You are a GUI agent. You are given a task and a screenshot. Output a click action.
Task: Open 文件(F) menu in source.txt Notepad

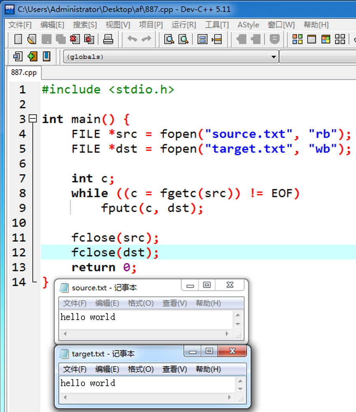coord(75,303)
